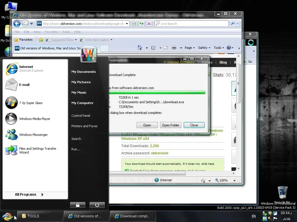Click the Home house icon
The height and width of the screenshot is (222, 297).
pyautogui.click(x=140, y=48)
